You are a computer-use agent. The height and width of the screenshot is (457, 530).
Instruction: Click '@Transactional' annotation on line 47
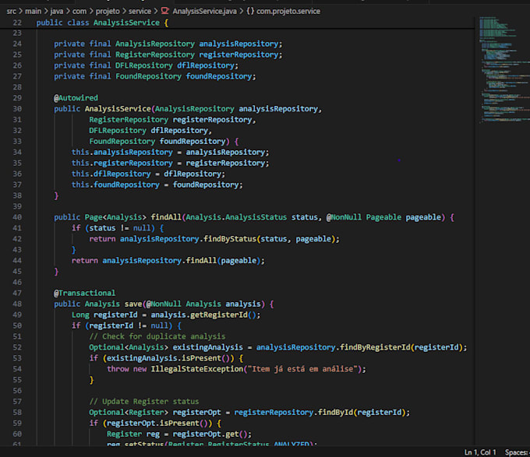[x=84, y=293]
